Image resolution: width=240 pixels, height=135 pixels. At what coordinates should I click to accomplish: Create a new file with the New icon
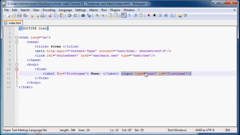(8, 15)
